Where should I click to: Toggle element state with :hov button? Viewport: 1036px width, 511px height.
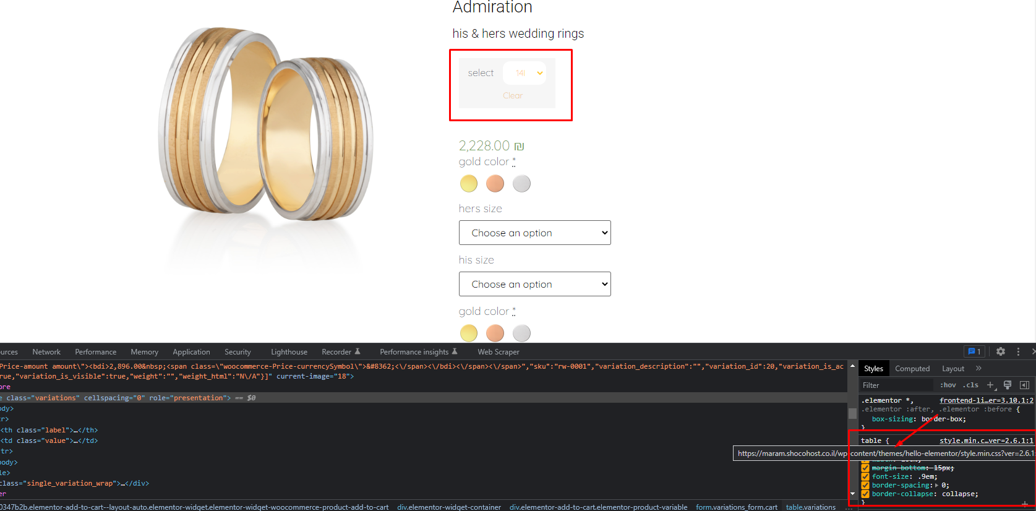pyautogui.click(x=948, y=385)
